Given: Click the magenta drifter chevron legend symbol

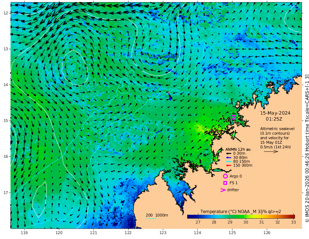Looking at the screenshot, I should [223, 190].
